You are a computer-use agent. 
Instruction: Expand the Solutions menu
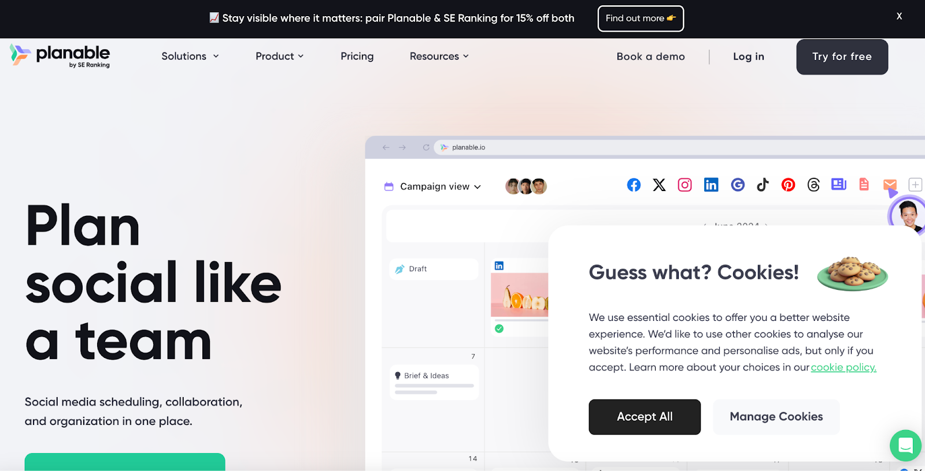(x=190, y=56)
